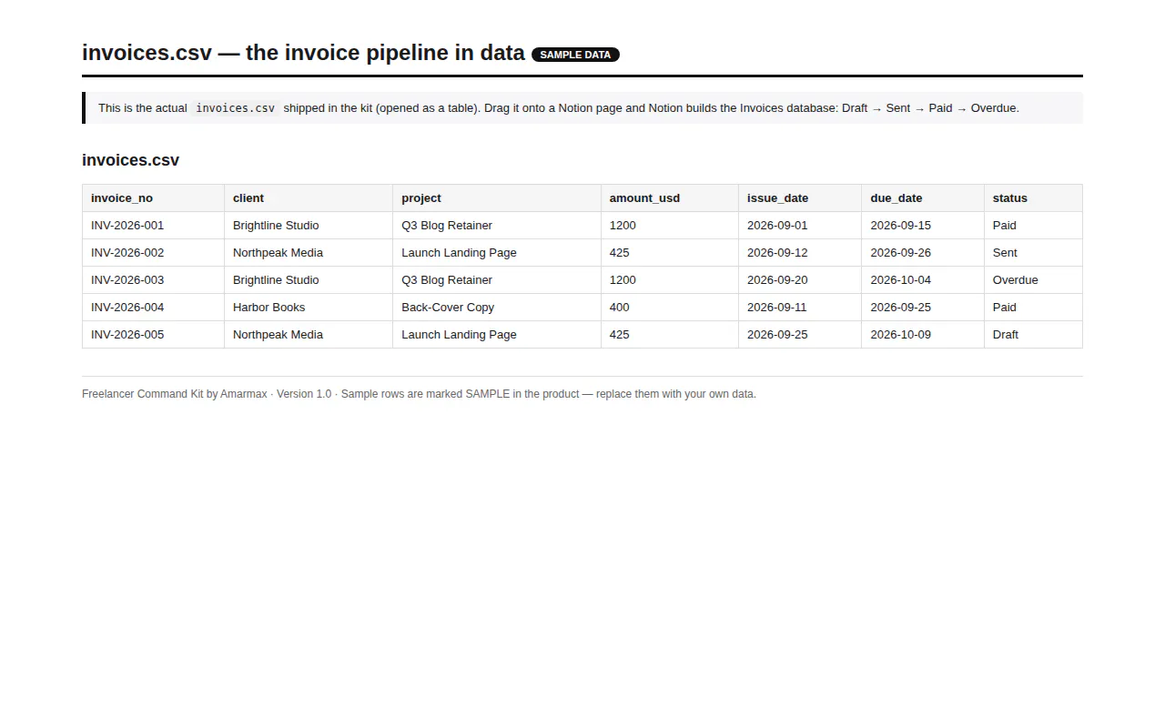Click the Overdue status cell
This screenshot has height=728, width=1165.
(x=1033, y=279)
